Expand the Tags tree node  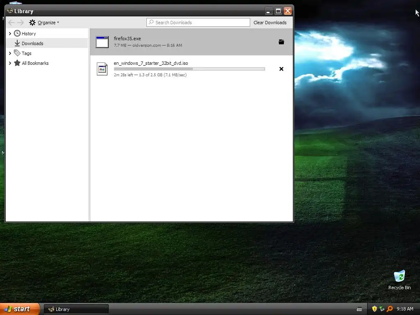10,53
